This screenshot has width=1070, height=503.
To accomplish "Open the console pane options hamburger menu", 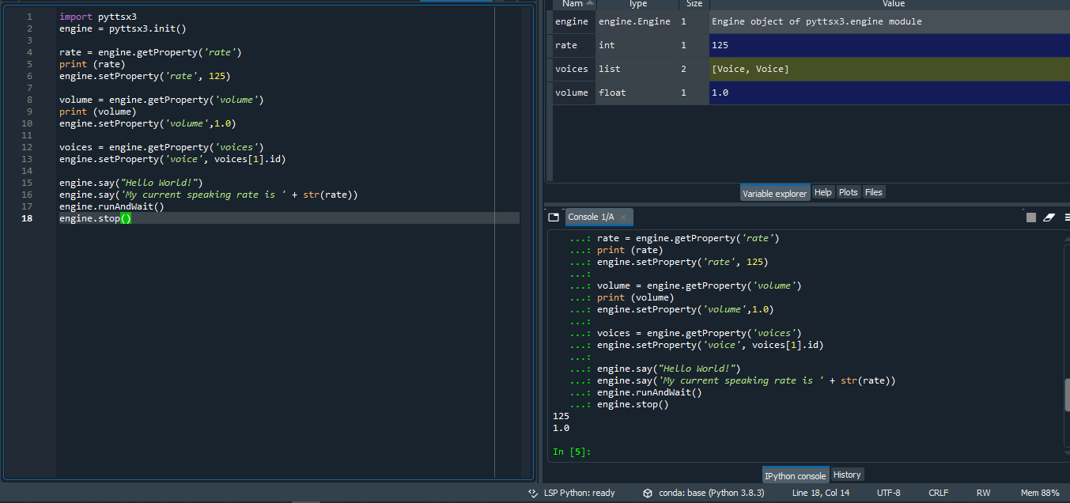I will [1067, 217].
